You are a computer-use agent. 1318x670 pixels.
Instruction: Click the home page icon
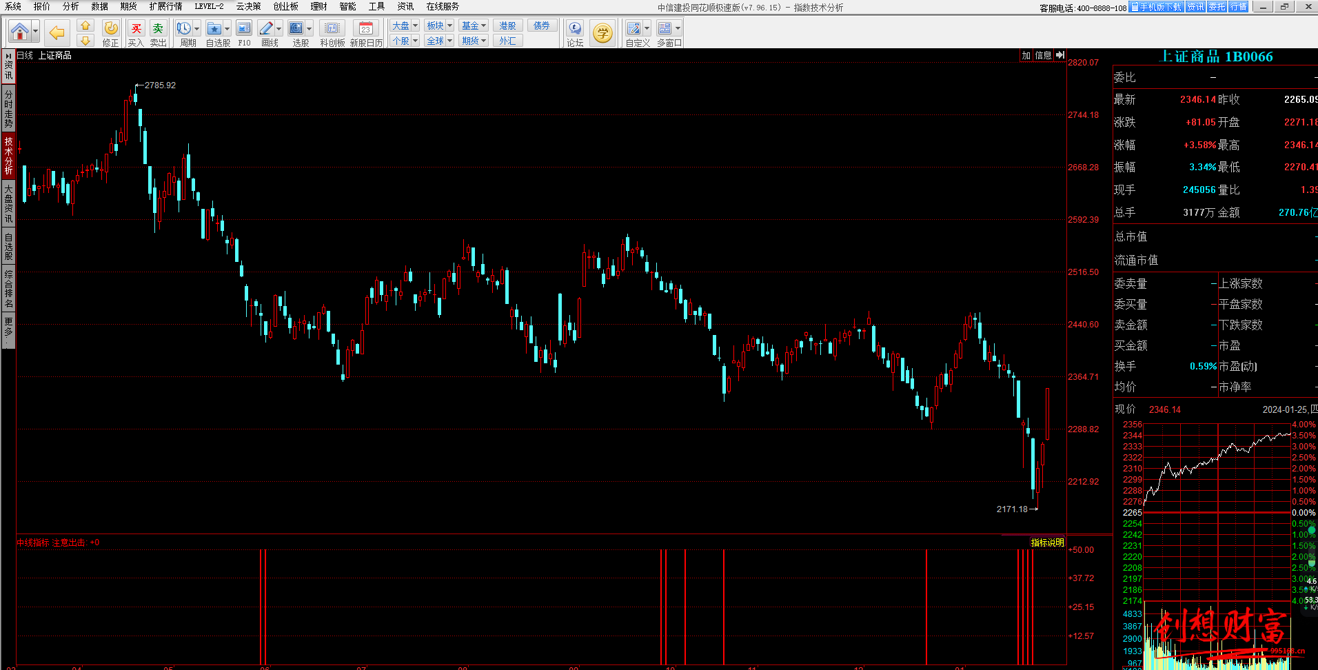pyautogui.click(x=20, y=32)
